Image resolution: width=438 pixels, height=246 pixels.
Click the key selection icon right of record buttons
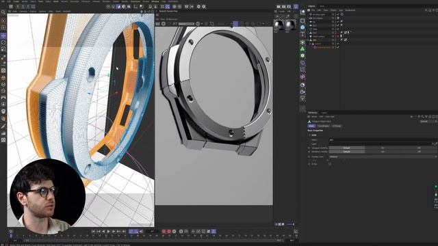[175, 232]
